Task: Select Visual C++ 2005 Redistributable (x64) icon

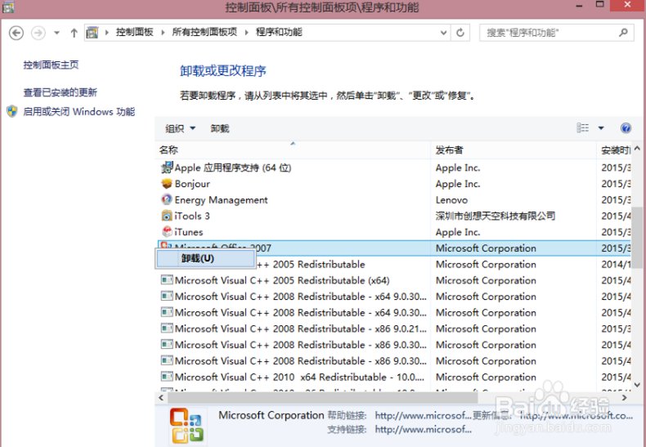Action: coord(167,280)
